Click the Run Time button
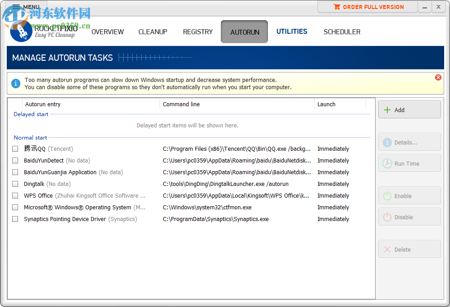This screenshot has width=450, height=307. pyautogui.click(x=409, y=163)
